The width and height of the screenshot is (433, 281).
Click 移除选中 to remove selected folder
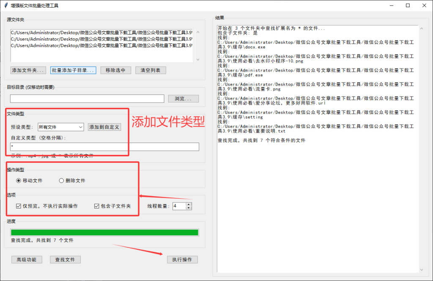[x=115, y=70]
